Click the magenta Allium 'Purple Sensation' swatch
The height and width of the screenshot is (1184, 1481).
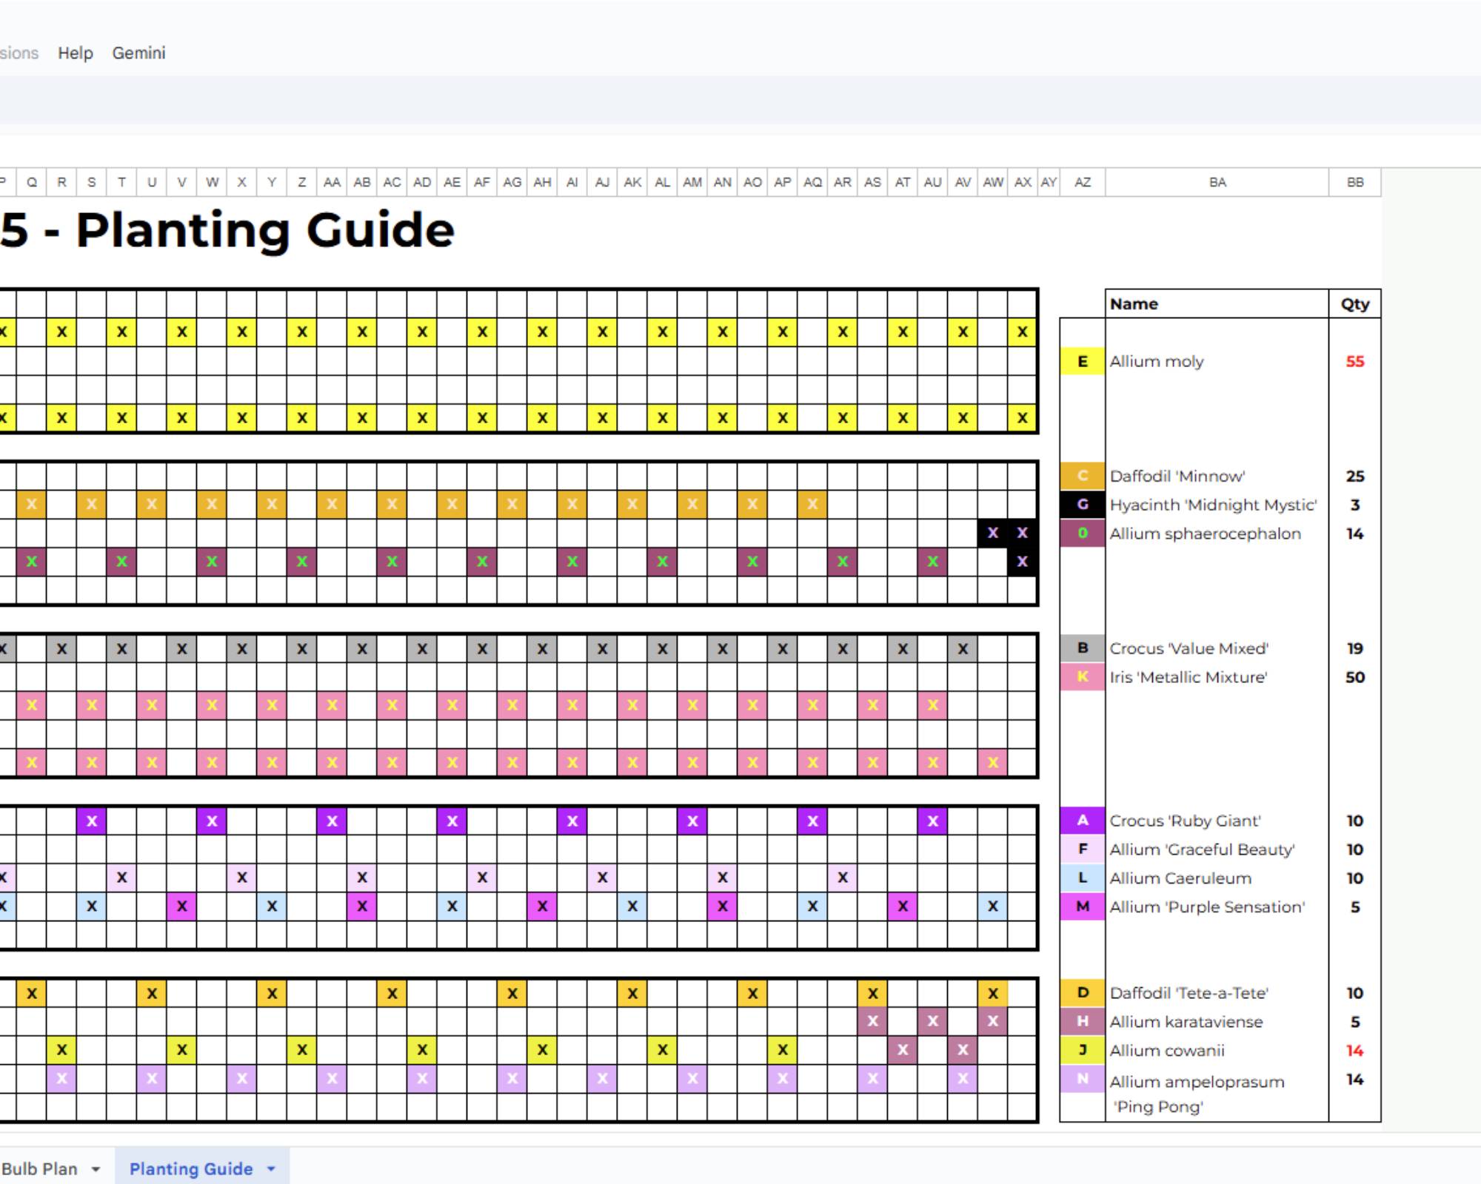pyautogui.click(x=1082, y=906)
